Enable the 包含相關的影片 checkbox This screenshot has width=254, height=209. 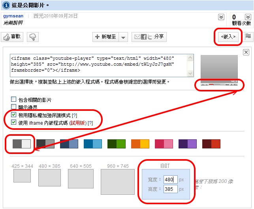(x=14, y=100)
